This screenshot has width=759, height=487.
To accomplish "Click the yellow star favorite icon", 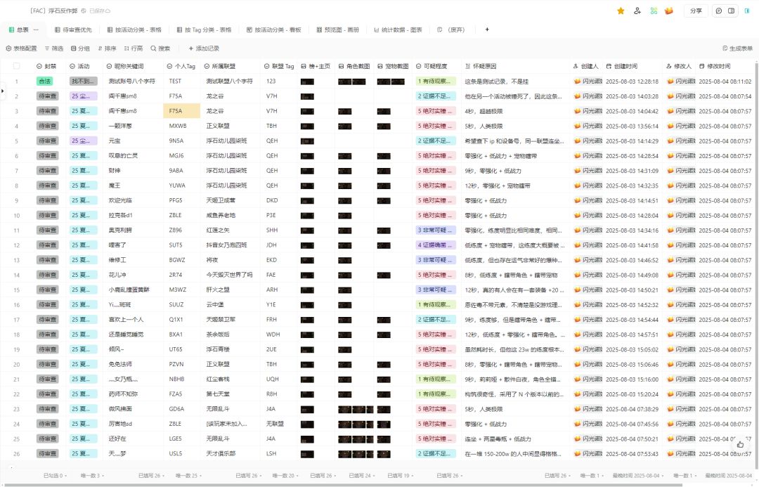I will pos(621,11).
